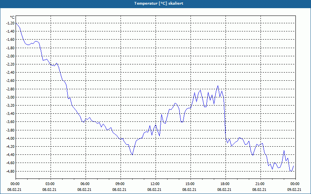Viewport: 311px width, 194px height.
Task: Select the -4,80 y-axis label
Action: [x=10, y=171]
